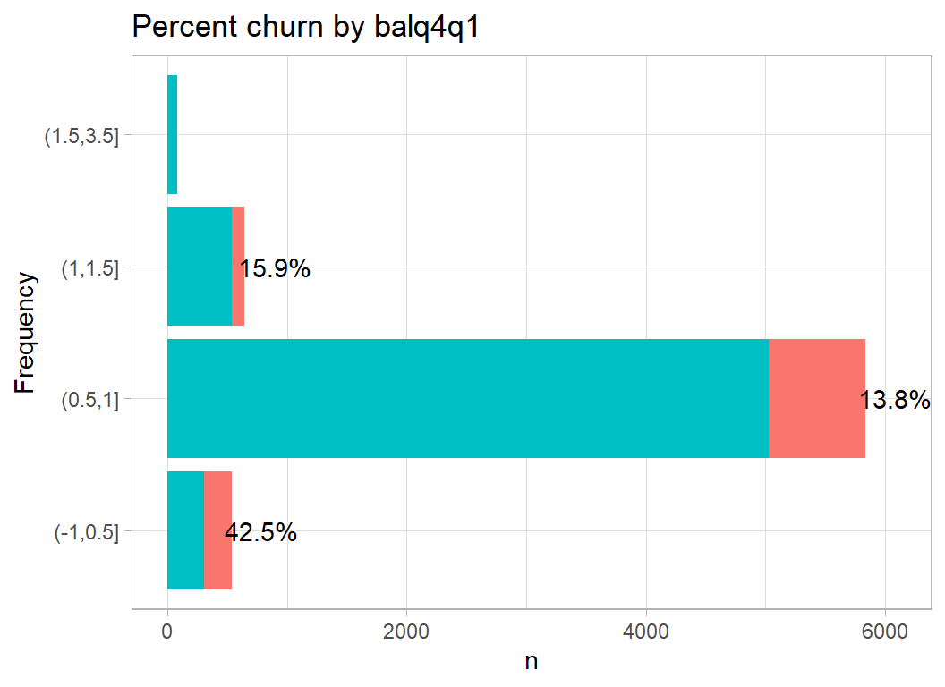Screen dimensions: 945x687
Task: Click the 6000 tick on the x-axis
Action: 884,632
